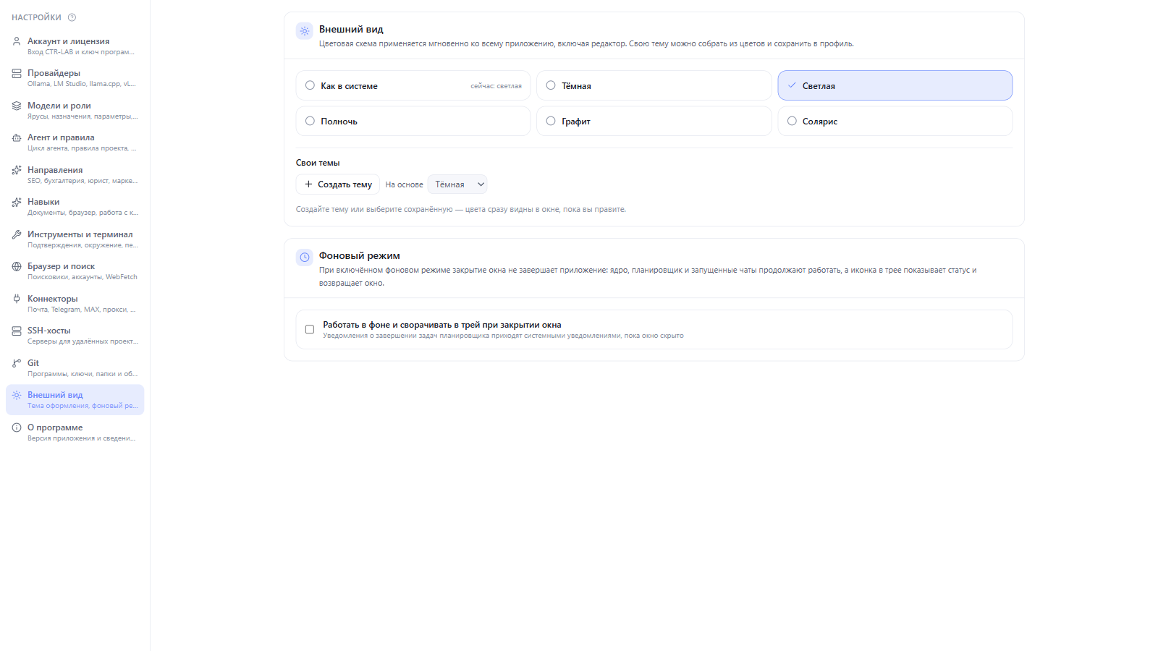This screenshot has height=651, width=1158.
Task: Open the Аккаунт и лицензия settings section
Action: click(75, 46)
